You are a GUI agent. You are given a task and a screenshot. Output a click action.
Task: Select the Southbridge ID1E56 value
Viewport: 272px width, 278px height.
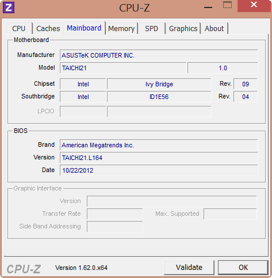coord(159,97)
